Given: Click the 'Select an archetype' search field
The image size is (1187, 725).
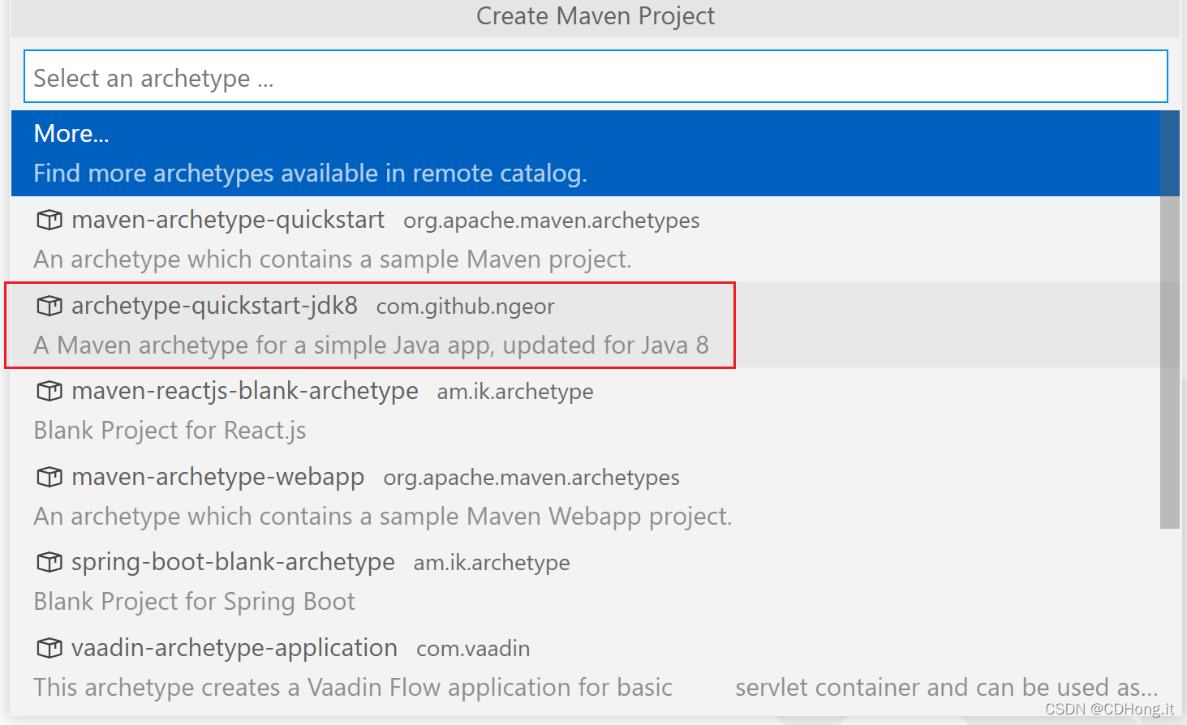Looking at the screenshot, I should click(x=596, y=77).
